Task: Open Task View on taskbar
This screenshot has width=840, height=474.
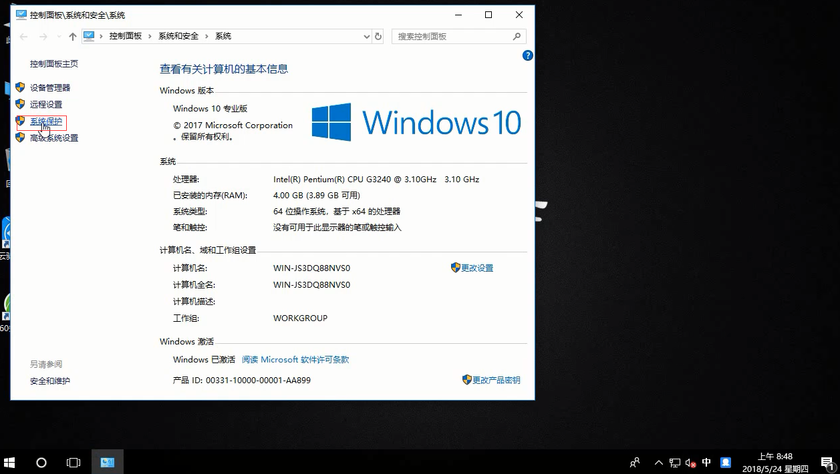Action: [x=74, y=462]
